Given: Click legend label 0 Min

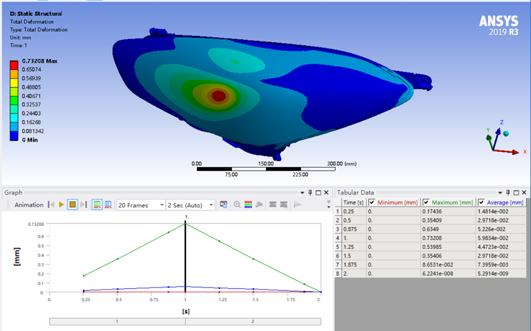Looking at the screenshot, I should 30,140.
